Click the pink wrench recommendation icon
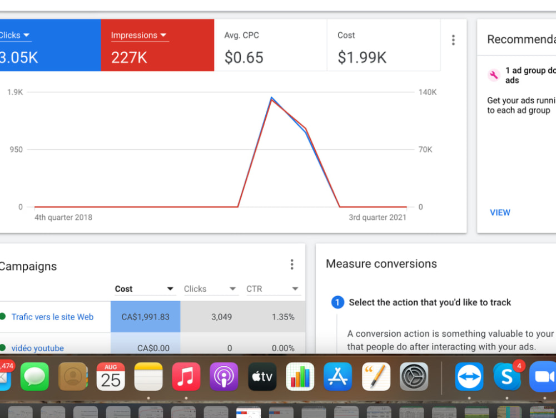The height and width of the screenshot is (418, 556). [494, 75]
